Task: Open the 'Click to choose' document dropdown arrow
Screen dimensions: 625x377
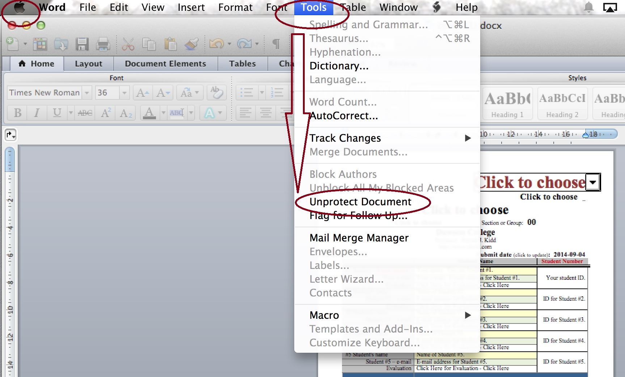Action: [593, 182]
